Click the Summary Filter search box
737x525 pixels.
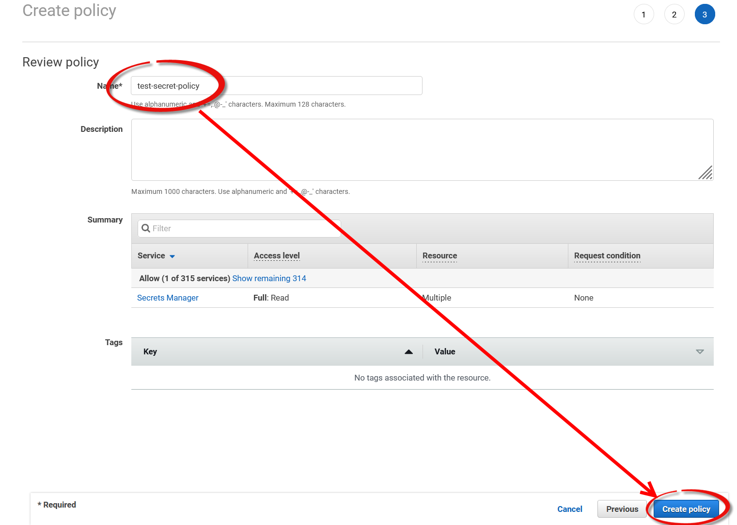coord(242,228)
